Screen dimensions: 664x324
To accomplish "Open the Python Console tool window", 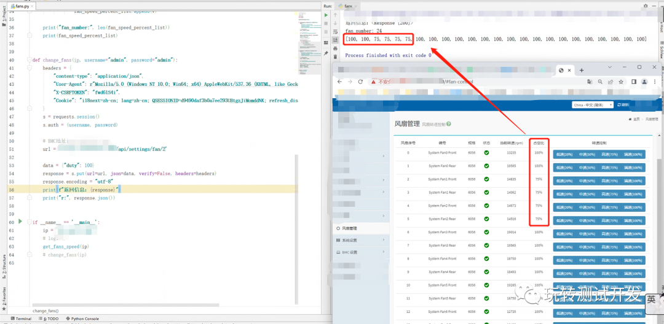I will coord(82,318).
